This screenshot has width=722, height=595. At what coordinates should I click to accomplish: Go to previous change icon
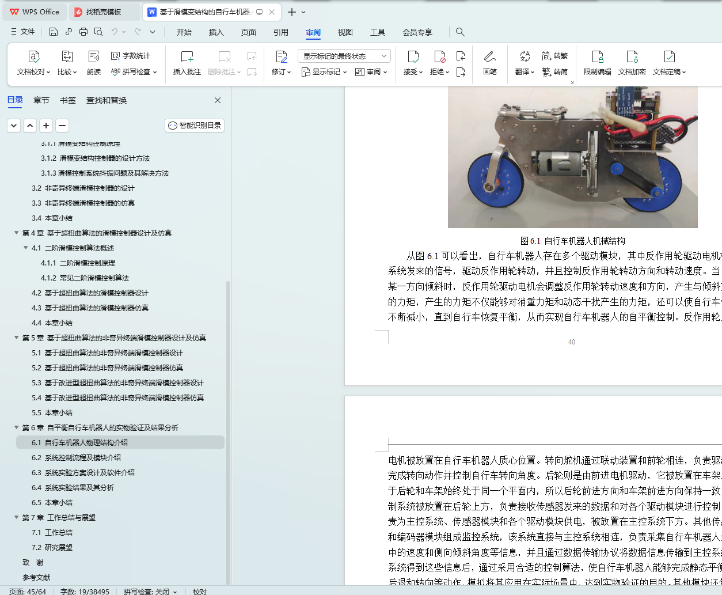(x=461, y=56)
